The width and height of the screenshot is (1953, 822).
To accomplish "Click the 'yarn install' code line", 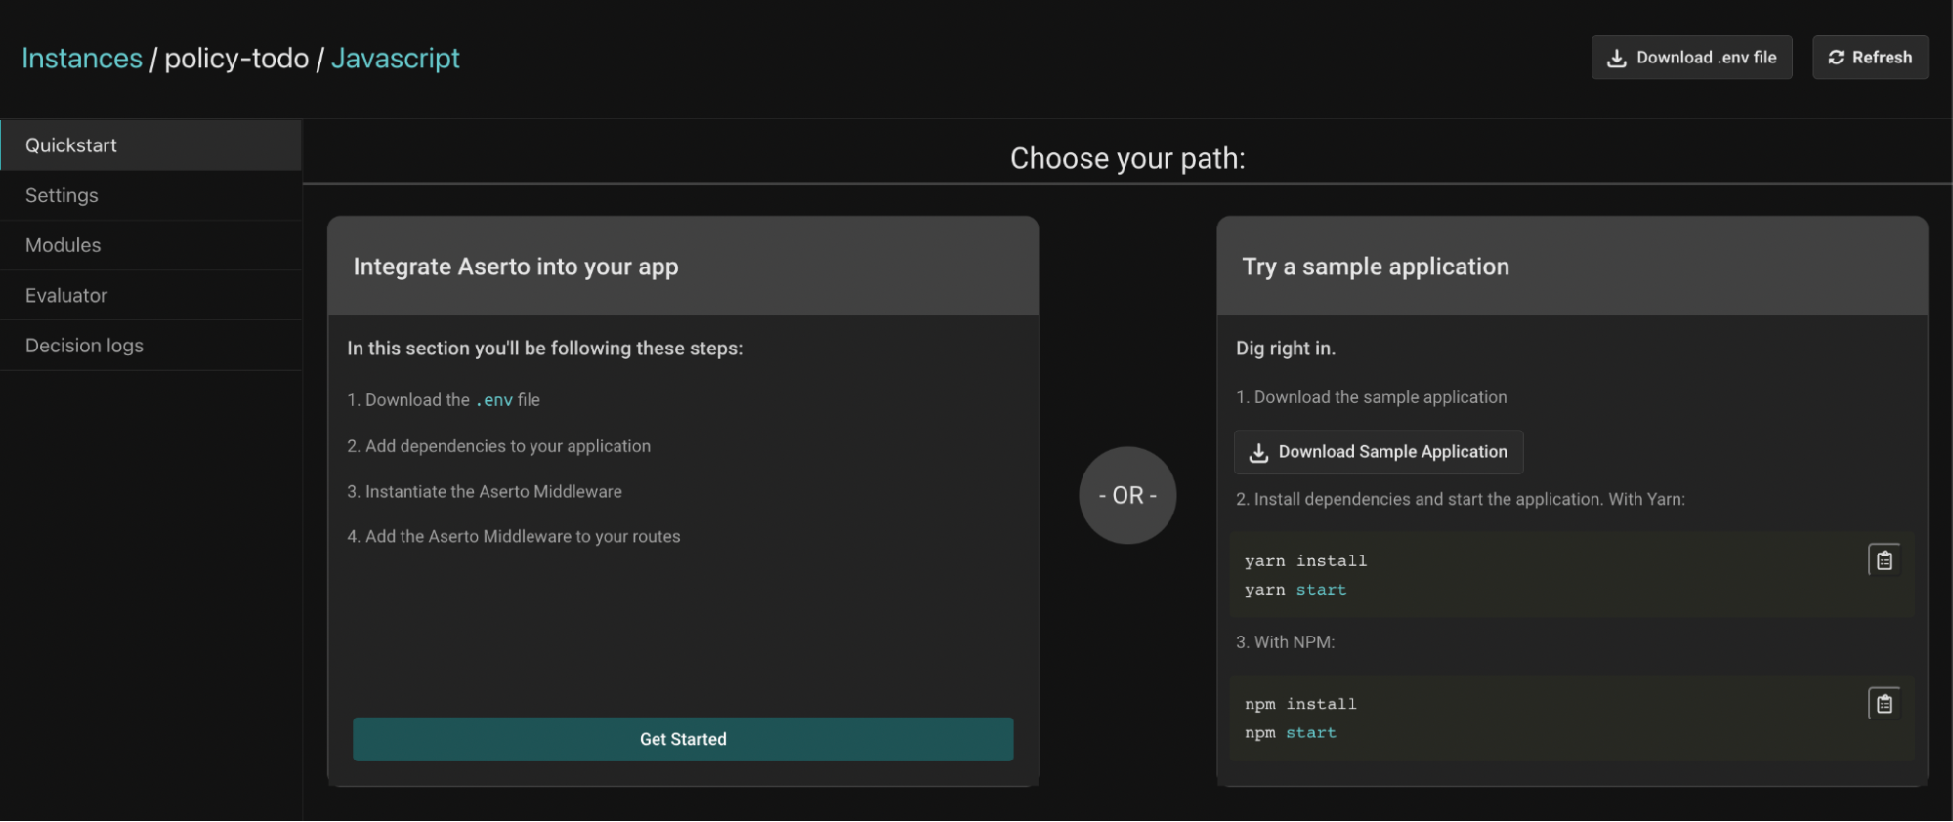I will pos(1305,561).
